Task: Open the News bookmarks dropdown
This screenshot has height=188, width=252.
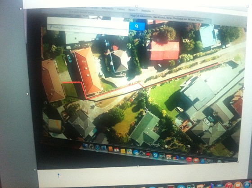Action: tap(133, 10)
